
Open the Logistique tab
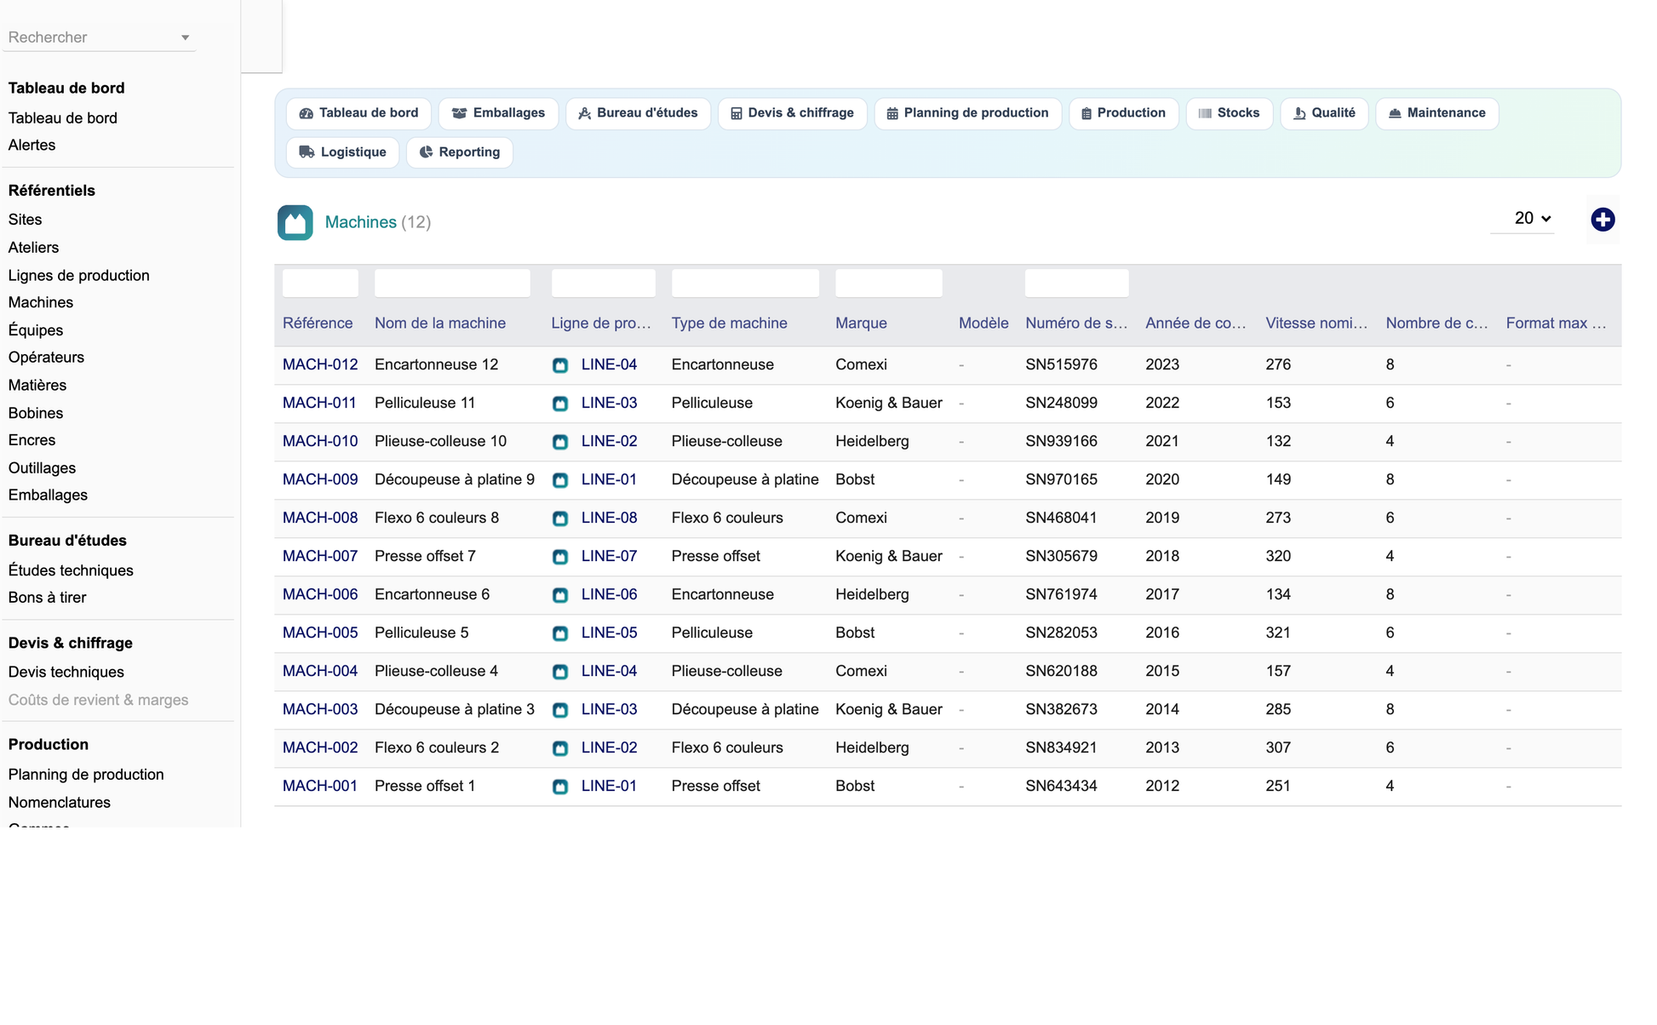[x=342, y=152]
